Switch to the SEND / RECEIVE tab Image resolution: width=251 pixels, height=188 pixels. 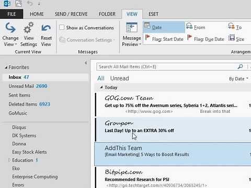point(71,14)
